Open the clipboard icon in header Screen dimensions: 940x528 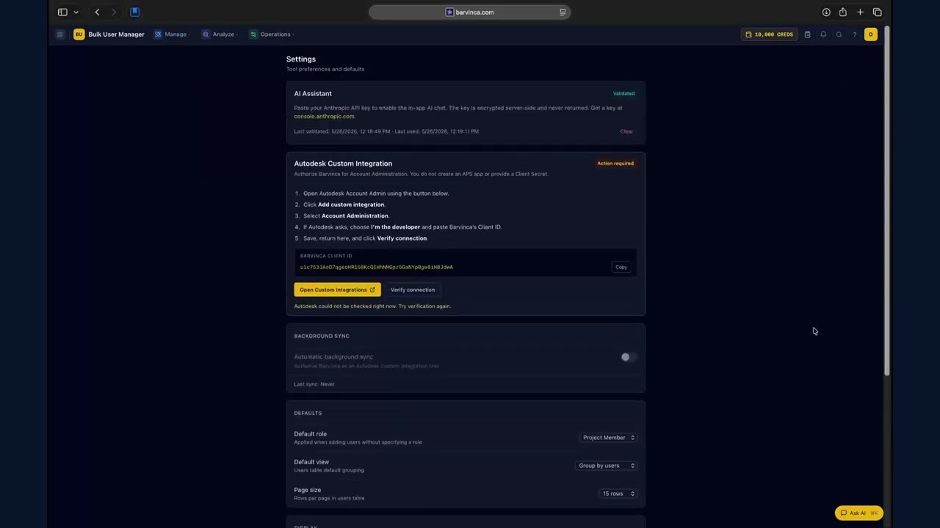click(x=807, y=34)
